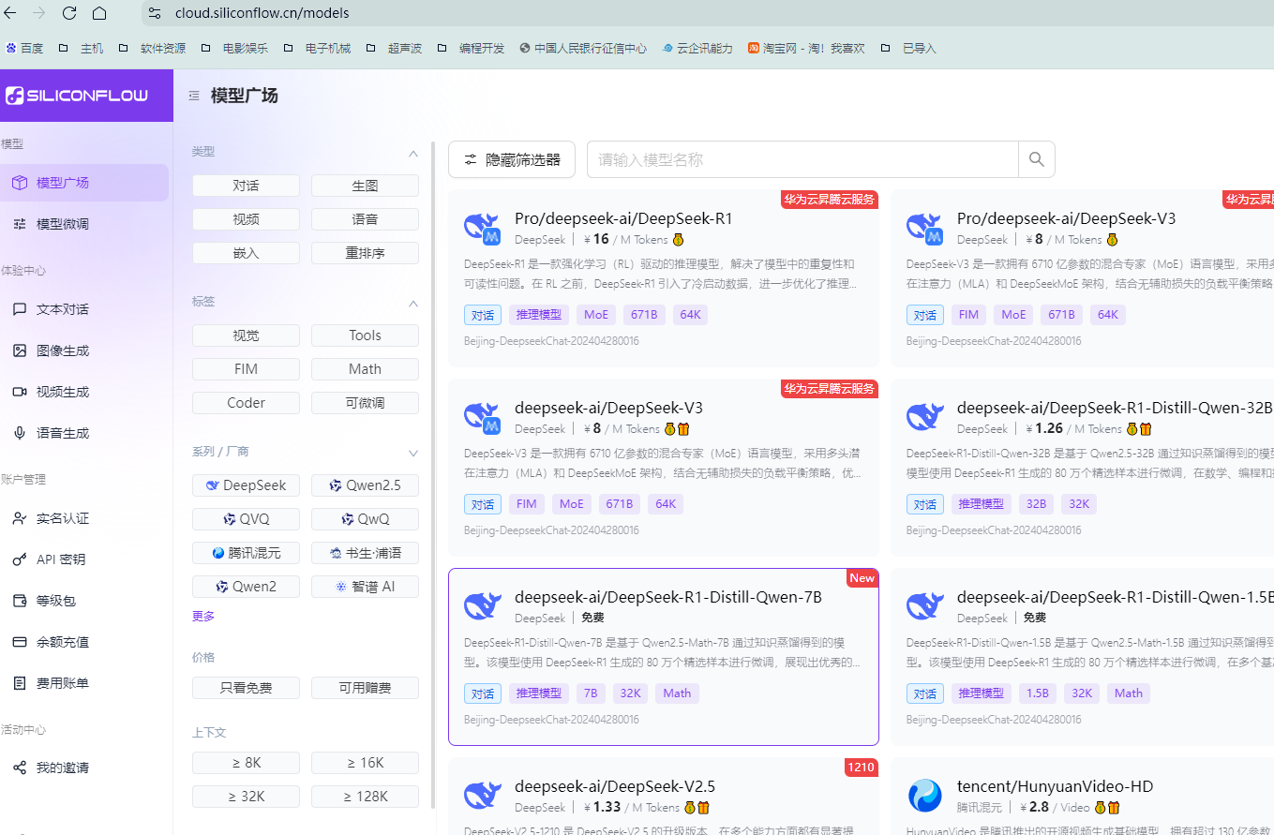Open the 百度 bookmark
This screenshot has width=1274, height=835.
click(24, 48)
